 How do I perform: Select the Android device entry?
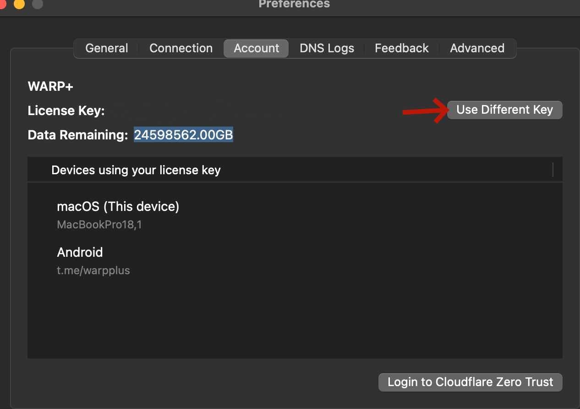pyautogui.click(x=80, y=252)
